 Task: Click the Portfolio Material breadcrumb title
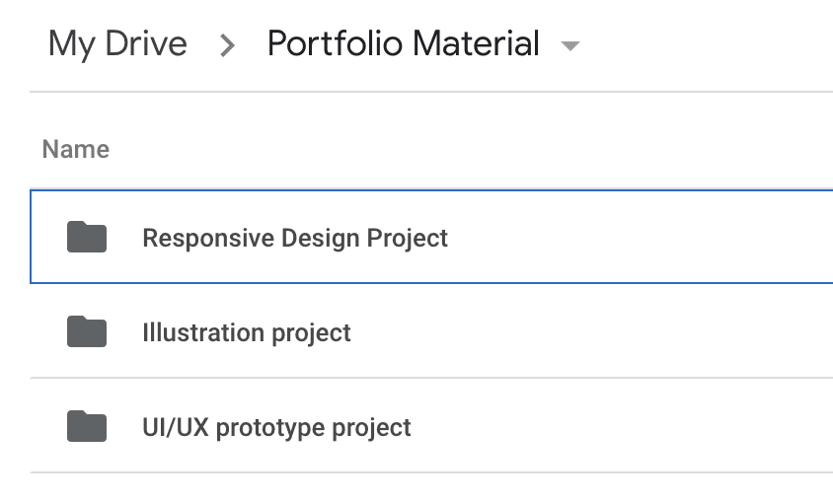(403, 43)
